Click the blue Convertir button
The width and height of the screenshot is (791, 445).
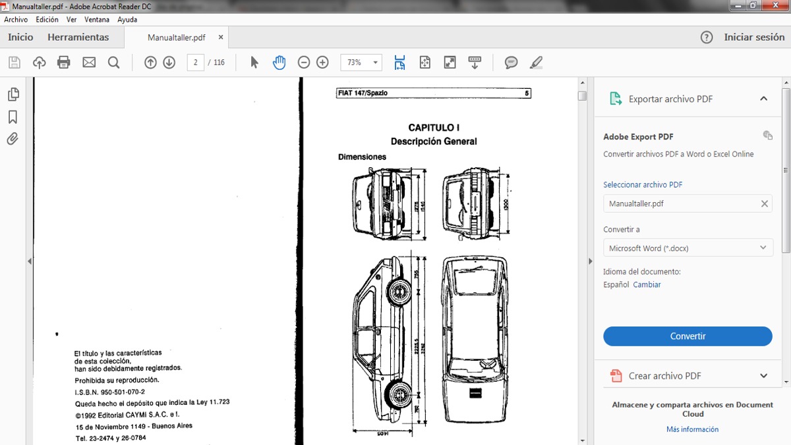click(x=688, y=336)
